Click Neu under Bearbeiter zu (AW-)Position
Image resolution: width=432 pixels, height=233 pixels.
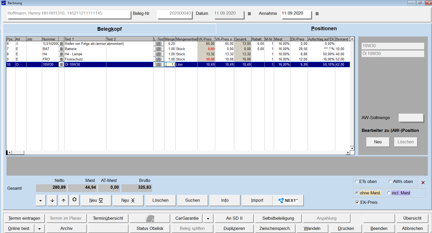378,142
